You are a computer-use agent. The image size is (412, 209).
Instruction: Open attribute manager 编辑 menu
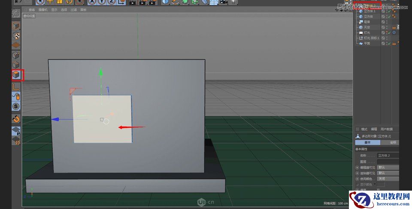click(x=374, y=129)
